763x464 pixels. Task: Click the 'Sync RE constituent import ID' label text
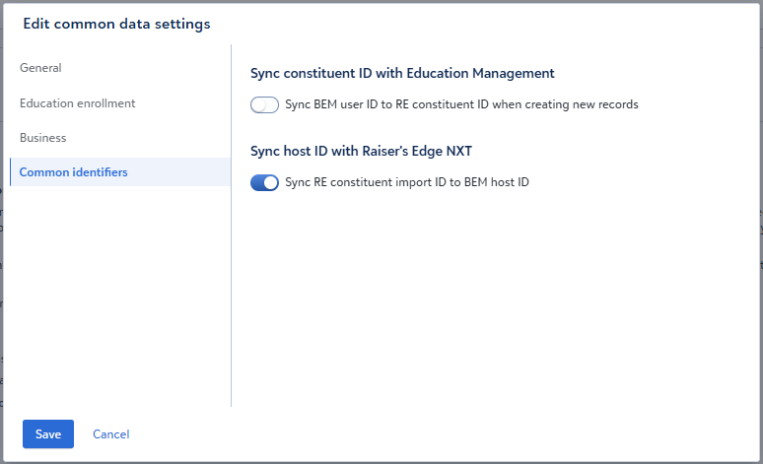click(x=407, y=182)
